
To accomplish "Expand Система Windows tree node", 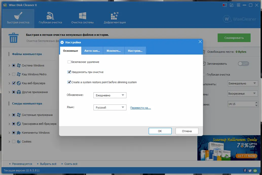I will coord(9,65).
